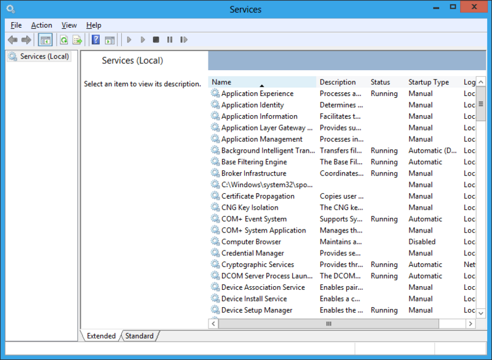Viewport: 492px width, 360px height.
Task: Click the vertical scrollbar down arrow
Action: point(480,313)
